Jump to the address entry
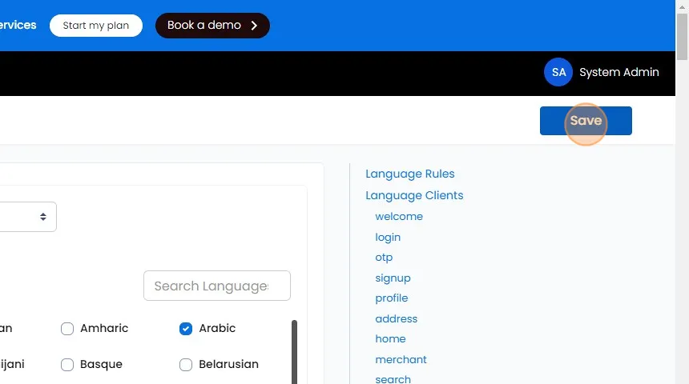 397,318
